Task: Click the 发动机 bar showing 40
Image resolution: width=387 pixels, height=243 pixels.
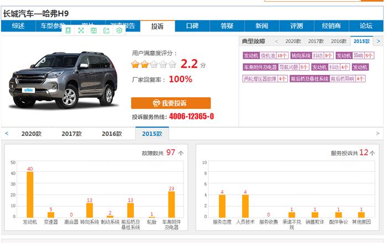Action: point(30,194)
